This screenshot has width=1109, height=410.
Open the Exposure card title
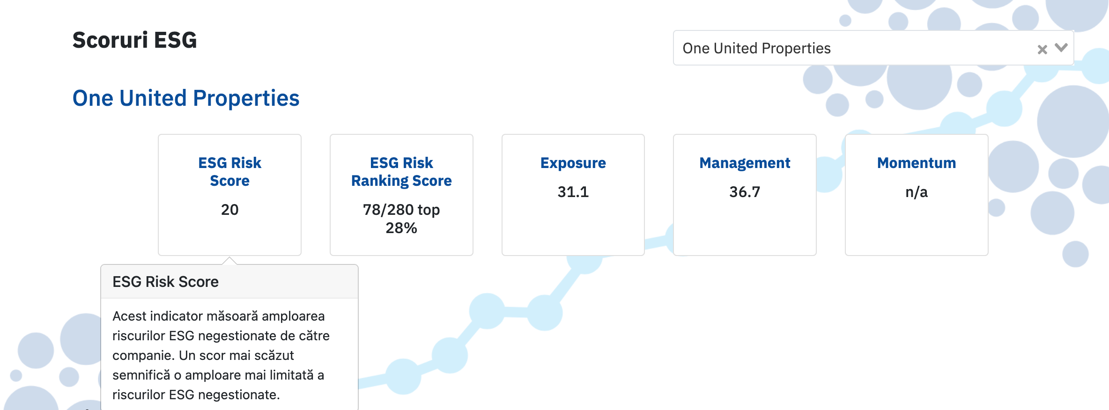pyautogui.click(x=573, y=163)
